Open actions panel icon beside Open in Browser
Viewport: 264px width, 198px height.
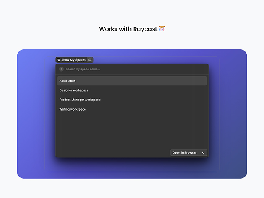coord(203,153)
